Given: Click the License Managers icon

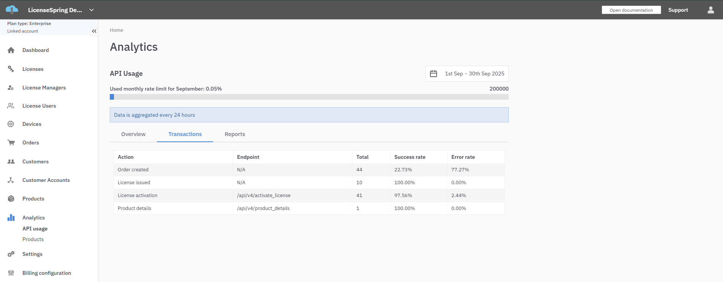Looking at the screenshot, I should tap(11, 88).
